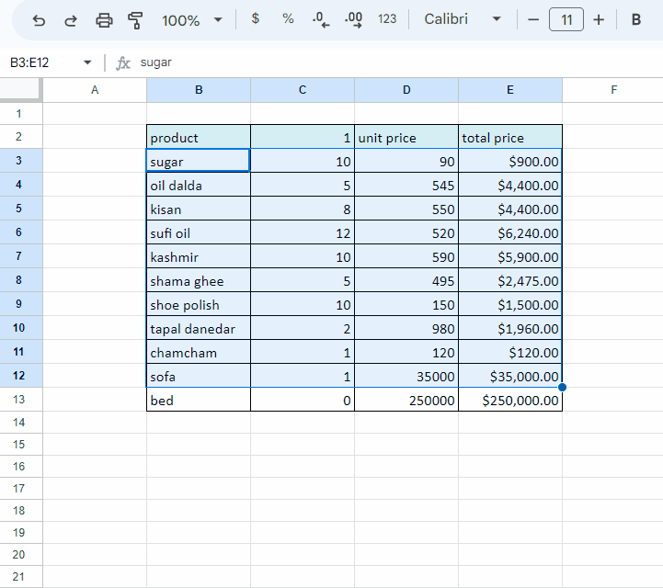Select the 'sofa' cell
The height and width of the screenshot is (588, 663).
point(199,376)
